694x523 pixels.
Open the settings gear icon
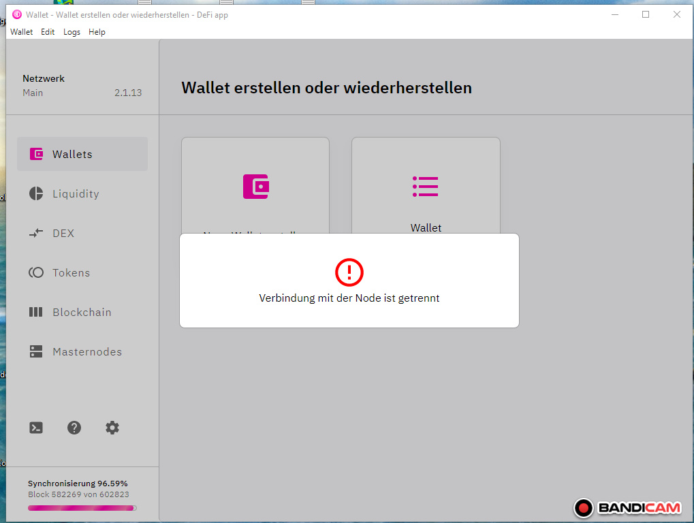(x=112, y=428)
